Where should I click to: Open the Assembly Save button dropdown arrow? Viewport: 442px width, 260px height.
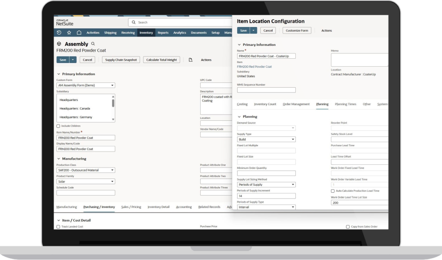(73, 60)
